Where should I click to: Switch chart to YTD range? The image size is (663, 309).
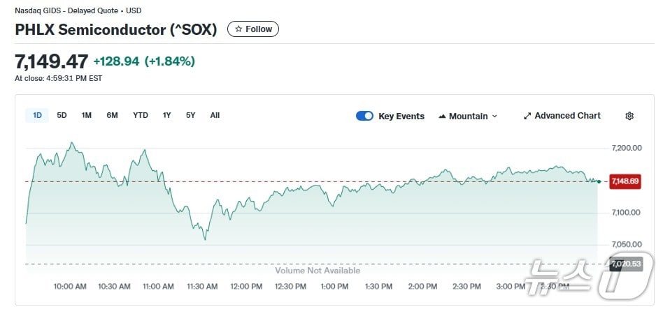click(141, 115)
